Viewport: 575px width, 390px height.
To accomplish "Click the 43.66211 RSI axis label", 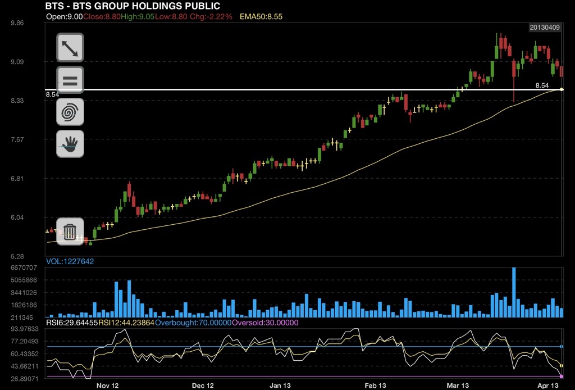I will pyautogui.click(x=25, y=366).
